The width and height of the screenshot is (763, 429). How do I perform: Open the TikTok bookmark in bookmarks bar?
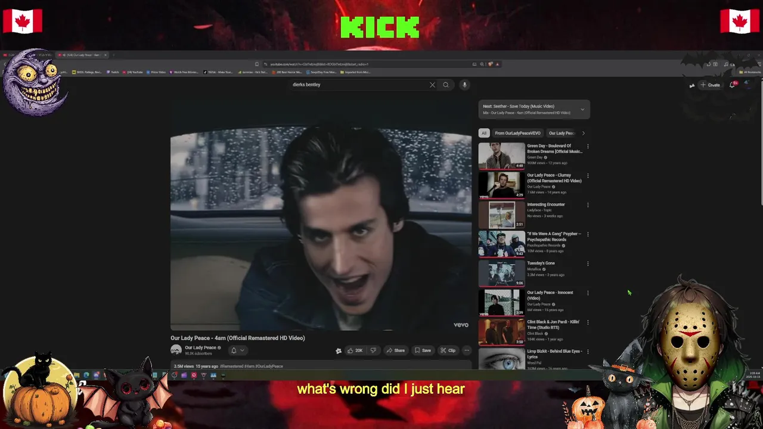[218, 72]
